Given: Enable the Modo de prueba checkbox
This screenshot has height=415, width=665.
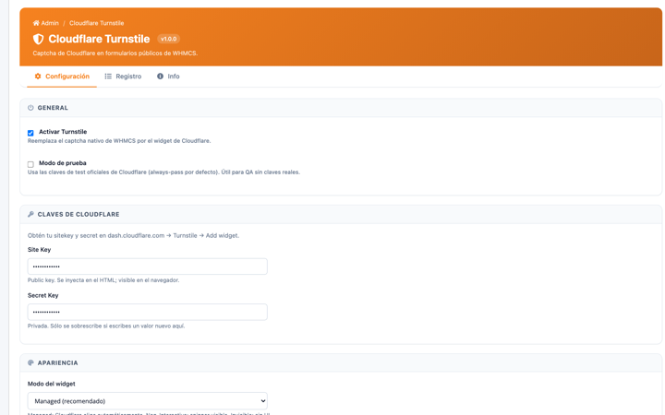Looking at the screenshot, I should [x=30, y=164].
